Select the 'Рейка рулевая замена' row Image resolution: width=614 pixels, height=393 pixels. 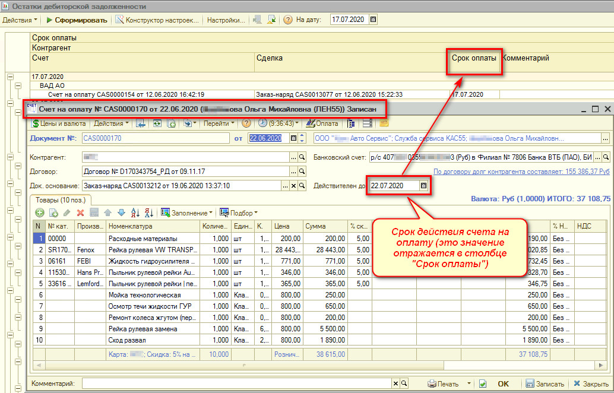pos(319,329)
